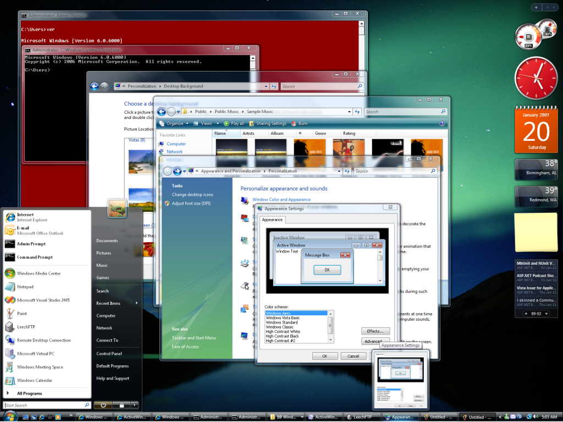
Task: Open E-mail Microsoft Office Outlook entry
Action: click(47, 231)
